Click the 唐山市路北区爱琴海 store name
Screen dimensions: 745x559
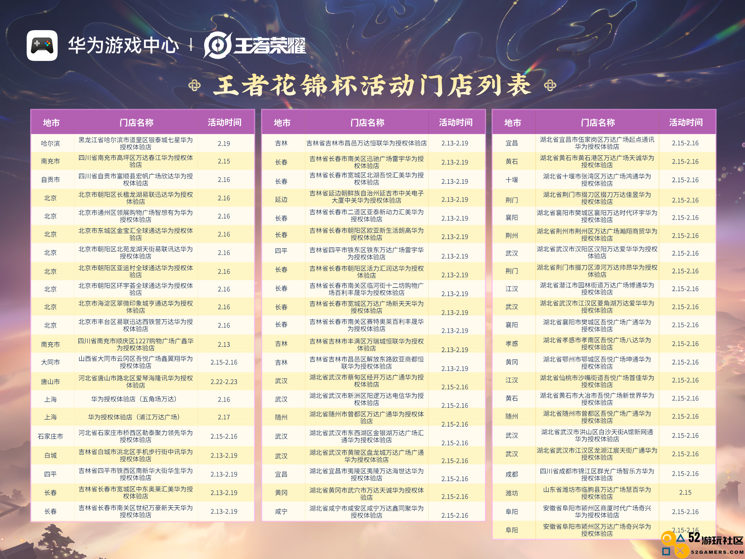click(x=136, y=382)
